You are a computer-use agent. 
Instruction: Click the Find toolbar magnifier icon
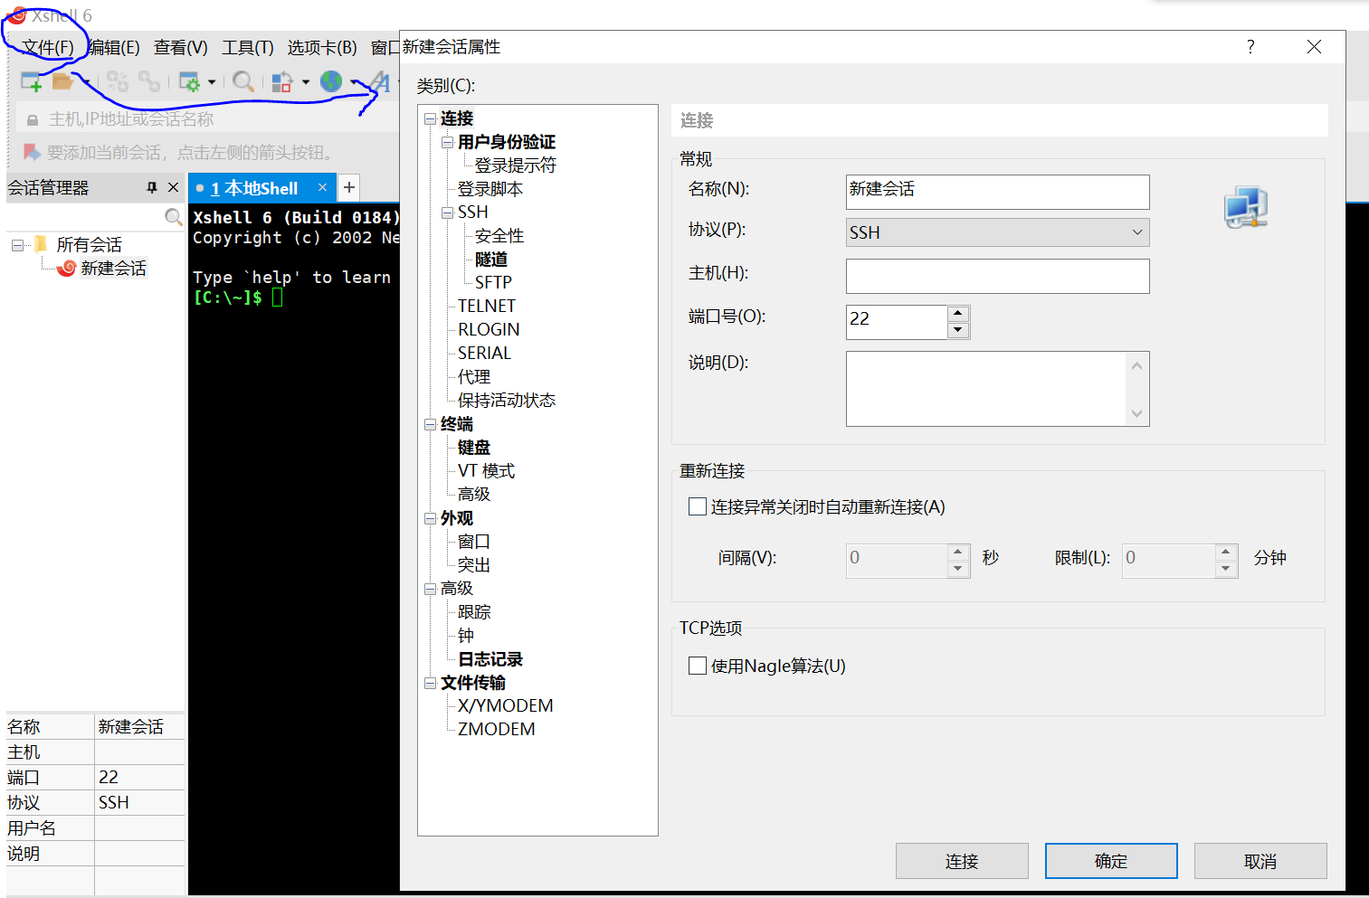click(242, 81)
